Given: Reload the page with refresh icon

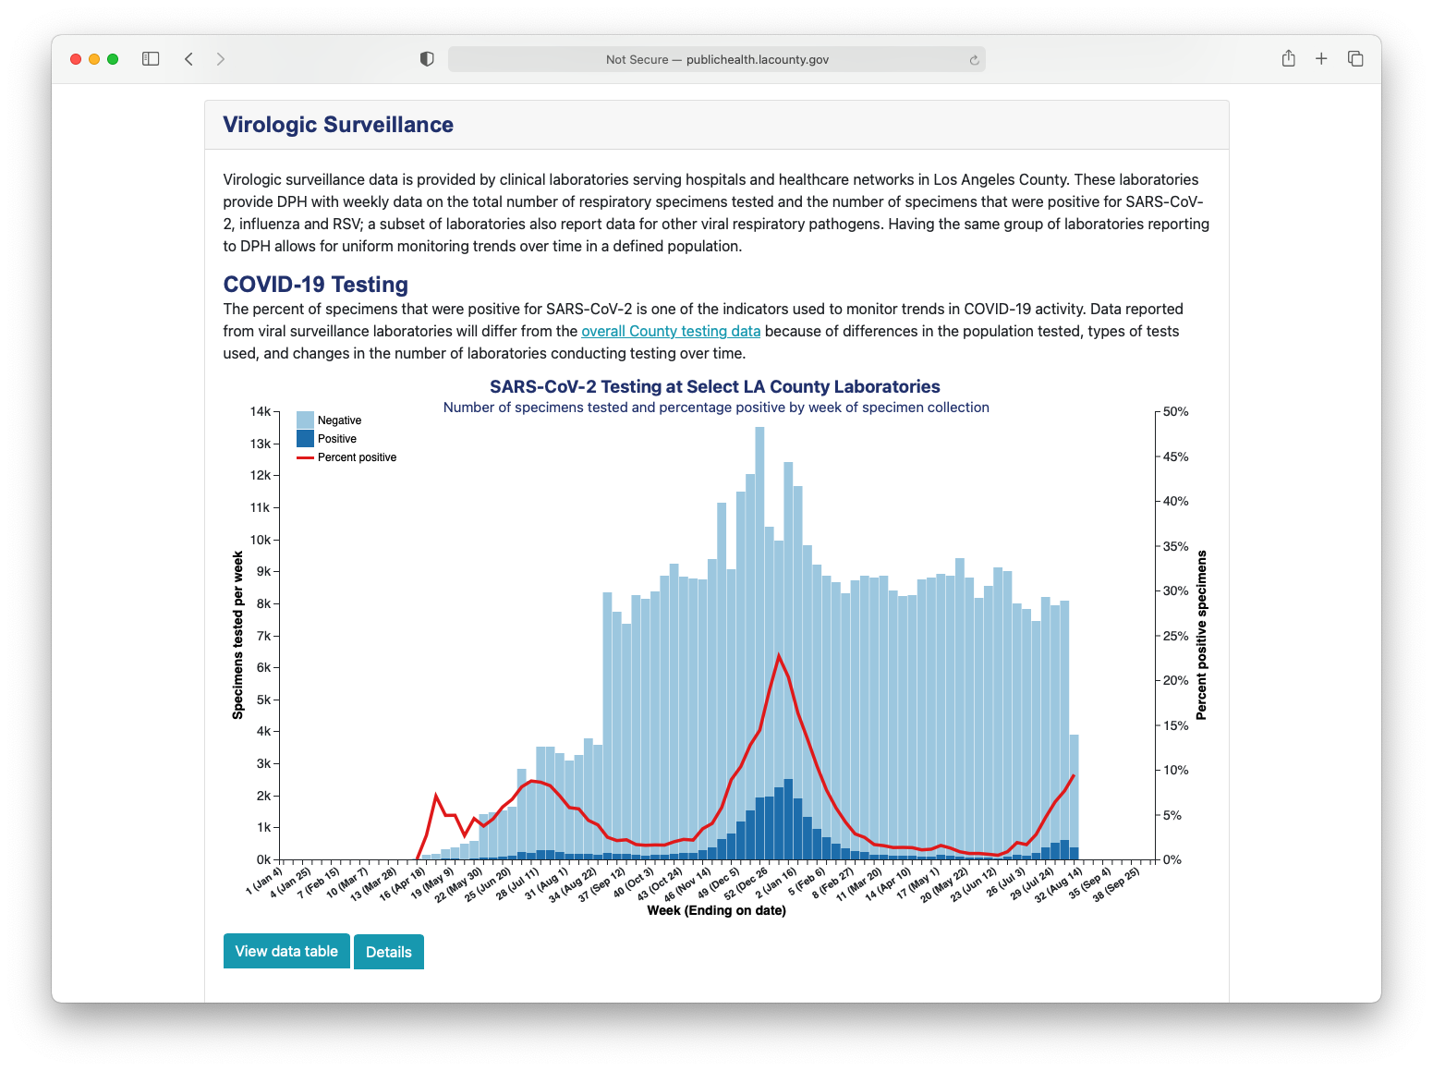Looking at the screenshot, I should pos(974,60).
